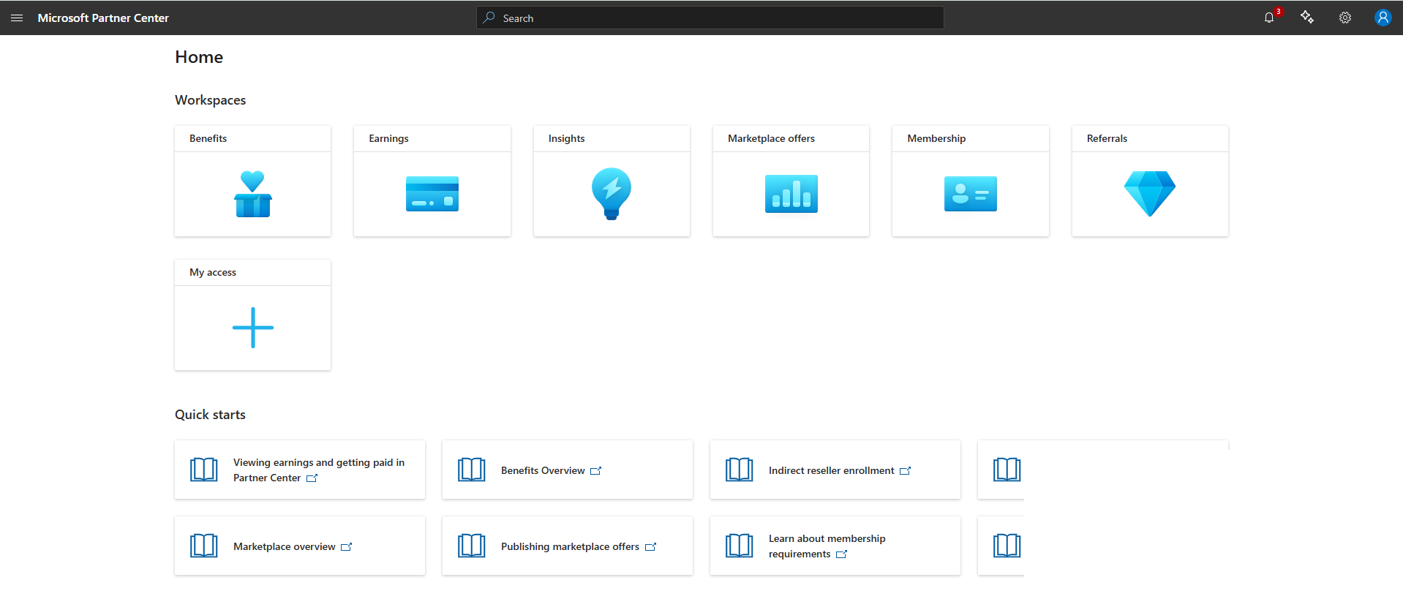Click the Membership ID card icon
The height and width of the screenshot is (610, 1403).
(971, 194)
